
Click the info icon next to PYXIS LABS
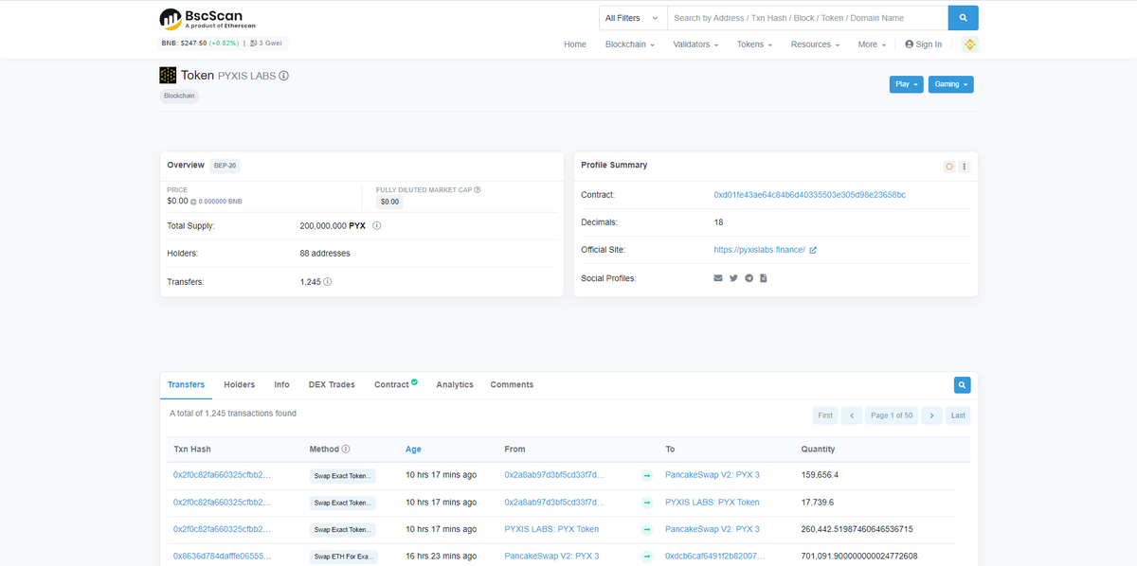click(x=284, y=76)
